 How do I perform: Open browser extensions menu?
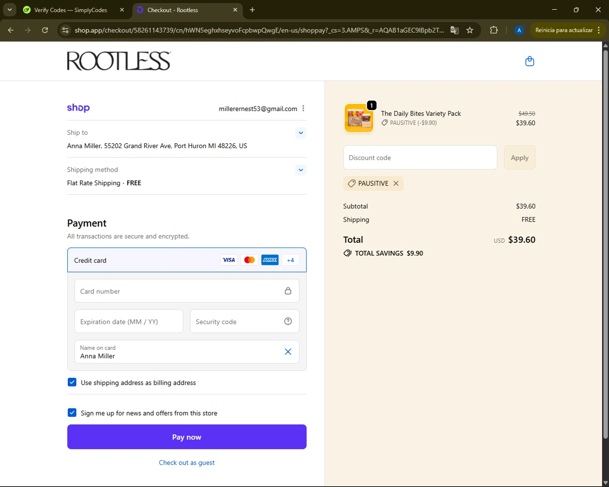coord(494,30)
